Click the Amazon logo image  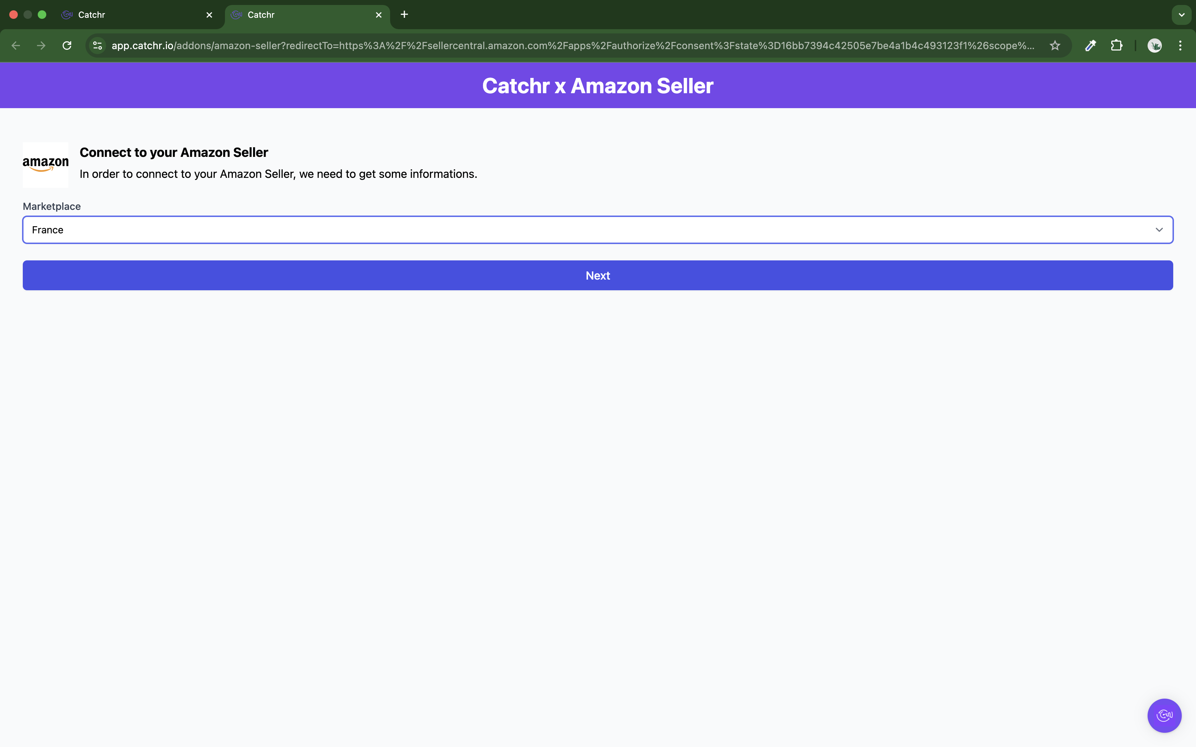click(x=46, y=165)
